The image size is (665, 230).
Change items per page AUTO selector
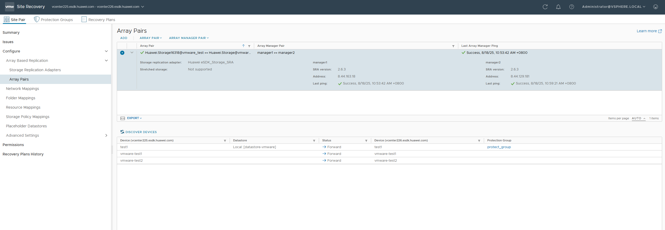tap(638, 118)
